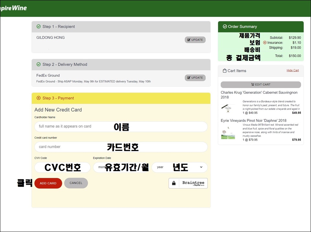Click Step 3 Payment error icon
This screenshot has height=232, width=311.
[39, 98]
